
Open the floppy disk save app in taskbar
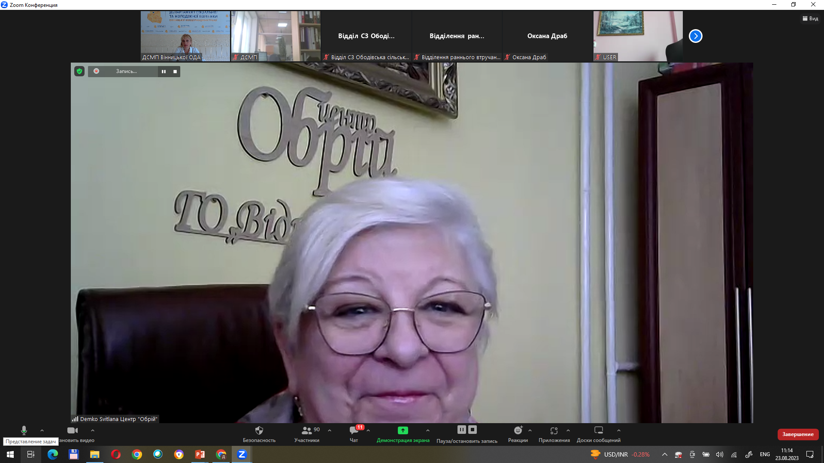point(73,454)
